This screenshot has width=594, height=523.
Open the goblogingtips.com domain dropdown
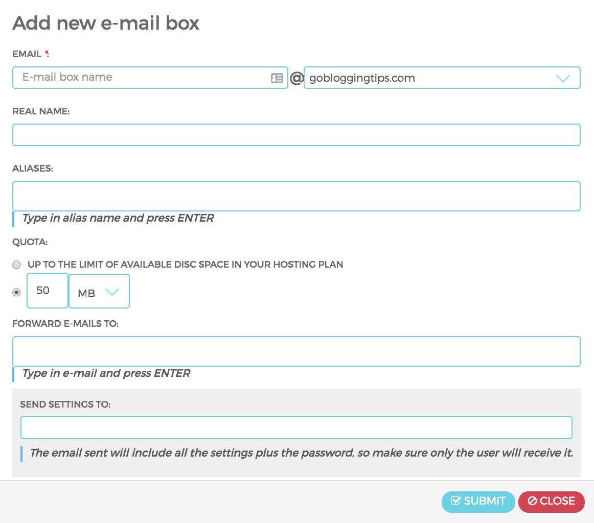tap(442, 78)
